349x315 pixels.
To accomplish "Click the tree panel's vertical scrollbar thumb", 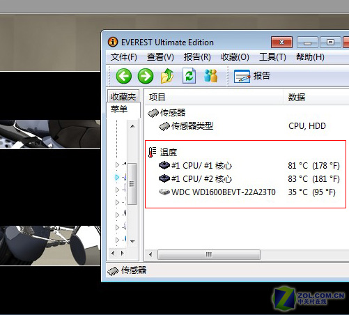I will [x=132, y=184].
